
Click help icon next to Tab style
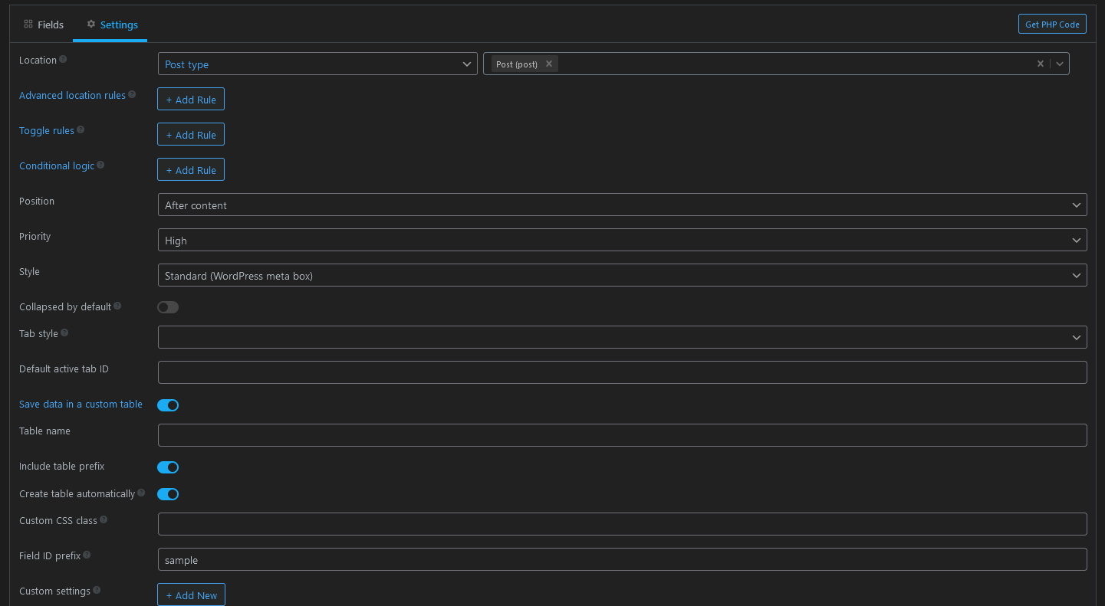64,332
